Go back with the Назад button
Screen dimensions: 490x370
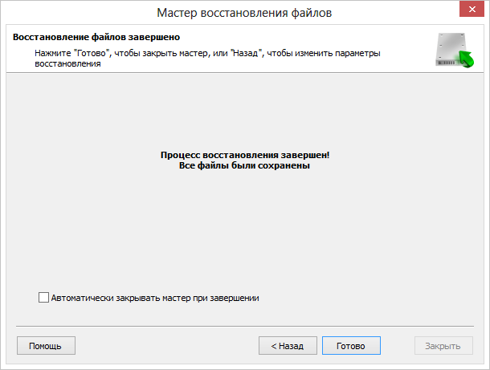click(288, 346)
